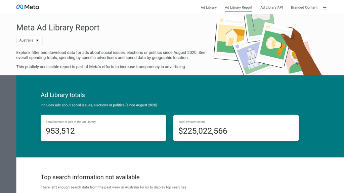Click the 'Total amount spent' label
This screenshot has width=344, height=193.
(x=191, y=122)
